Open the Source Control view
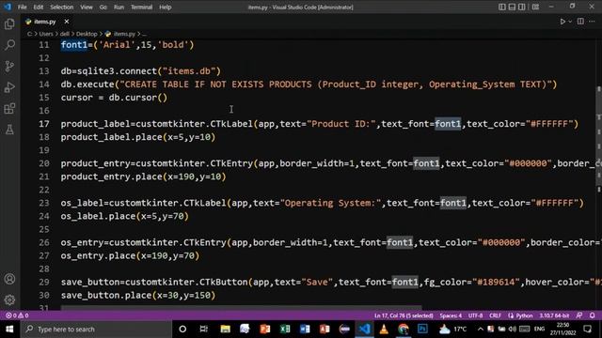The height and width of the screenshot is (338, 602). click(x=9, y=67)
